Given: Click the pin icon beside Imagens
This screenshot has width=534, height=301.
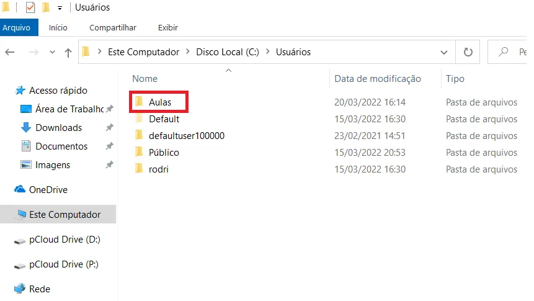Looking at the screenshot, I should (109, 165).
